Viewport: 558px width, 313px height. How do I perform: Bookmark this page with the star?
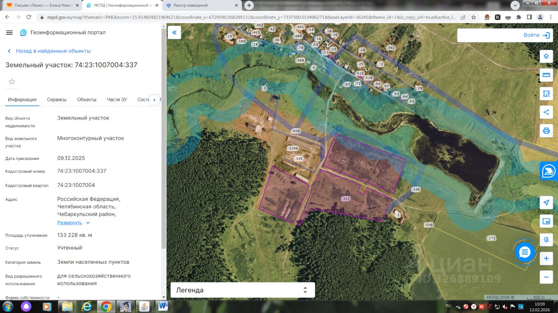pyautogui.click(x=474, y=17)
